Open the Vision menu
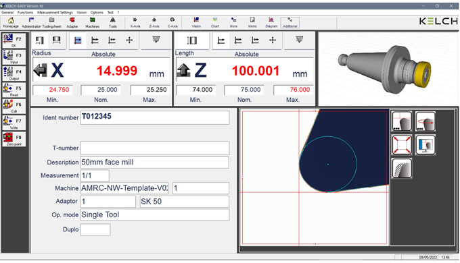This screenshot has height=263, width=460. [82, 12]
